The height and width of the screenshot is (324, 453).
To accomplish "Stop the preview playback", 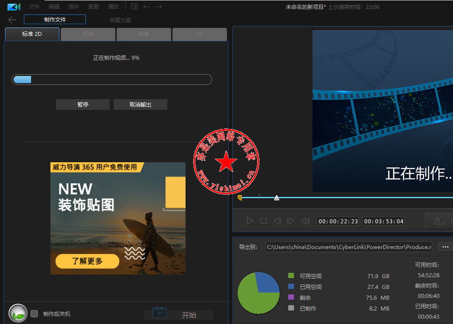I will [x=263, y=221].
